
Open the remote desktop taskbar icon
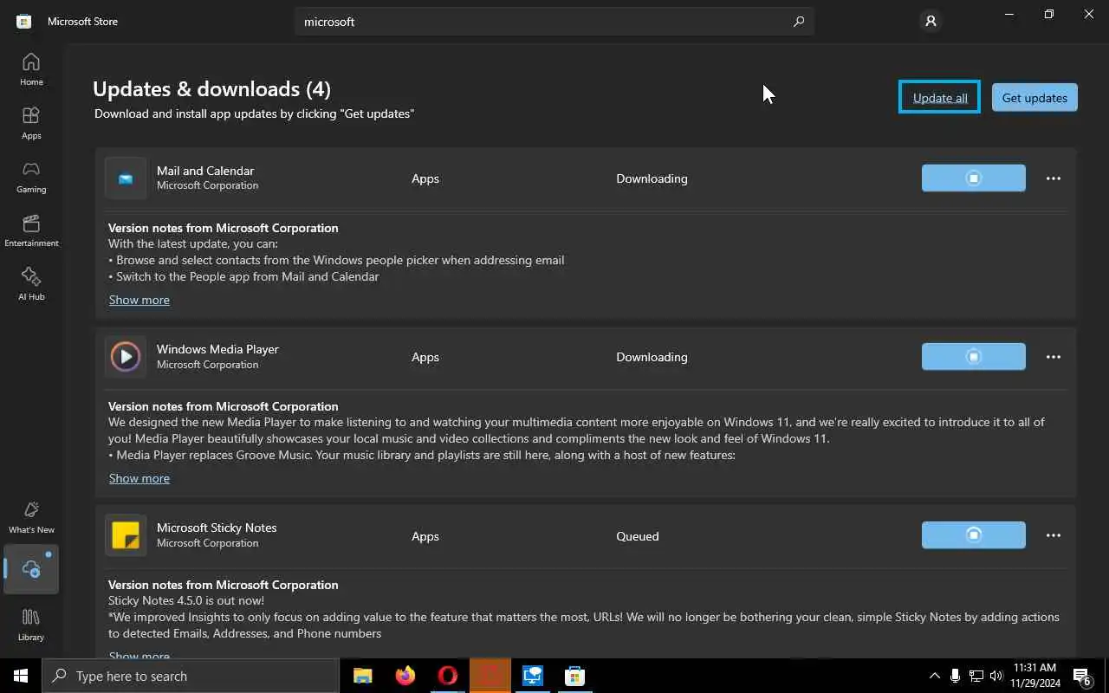(x=532, y=676)
